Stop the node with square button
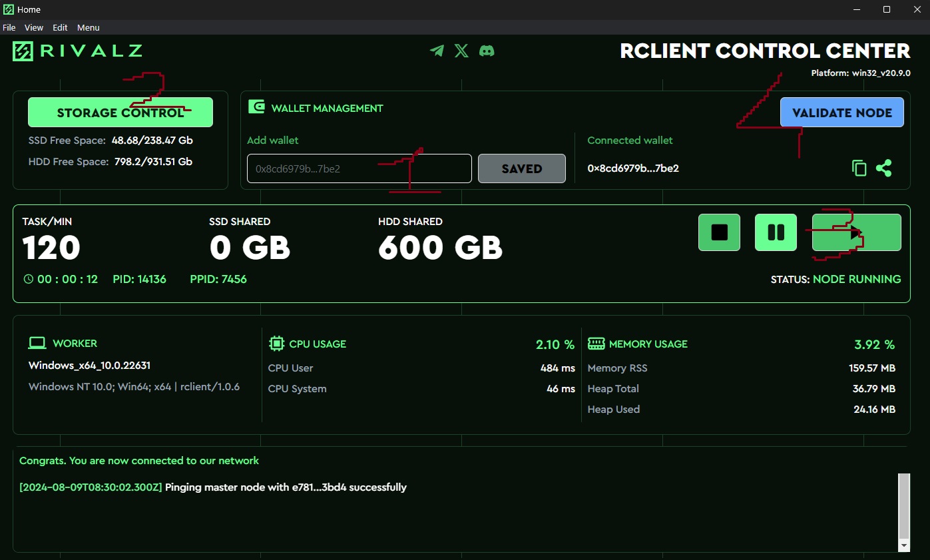Image resolution: width=930 pixels, height=560 pixels. tap(719, 232)
